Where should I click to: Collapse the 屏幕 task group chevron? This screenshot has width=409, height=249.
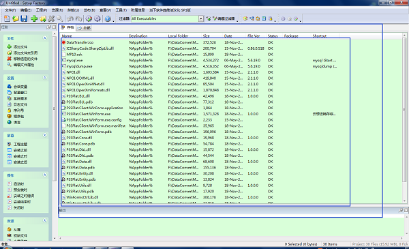44,135
